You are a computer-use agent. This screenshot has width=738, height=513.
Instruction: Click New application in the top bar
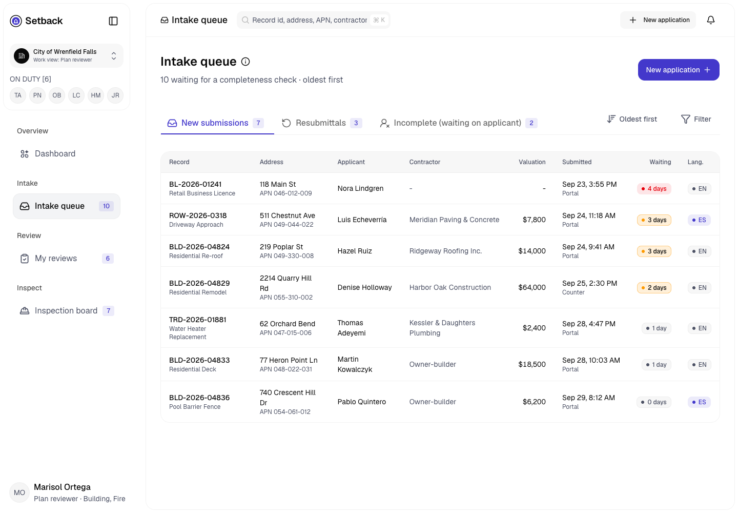(658, 20)
